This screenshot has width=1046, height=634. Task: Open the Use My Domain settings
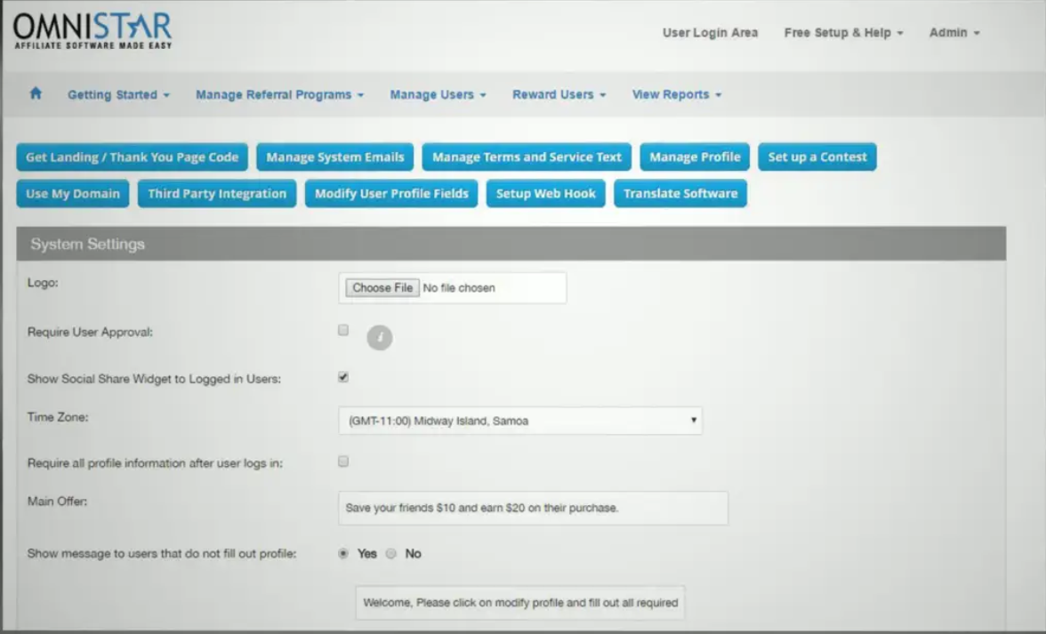[x=72, y=193]
